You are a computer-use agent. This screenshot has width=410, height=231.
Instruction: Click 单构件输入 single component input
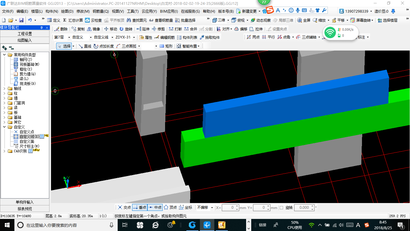point(25,202)
